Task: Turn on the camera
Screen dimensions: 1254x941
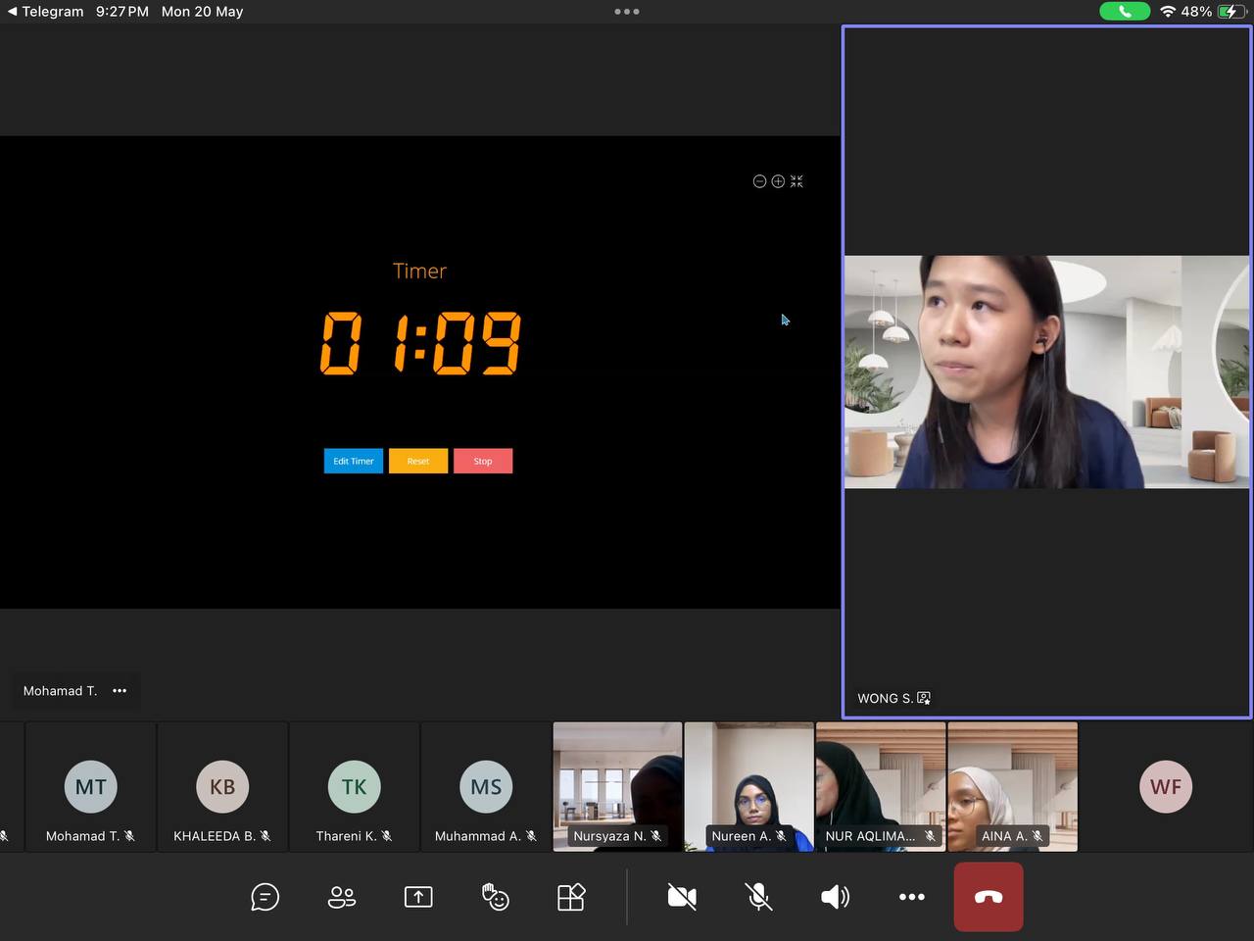Action: tap(682, 897)
